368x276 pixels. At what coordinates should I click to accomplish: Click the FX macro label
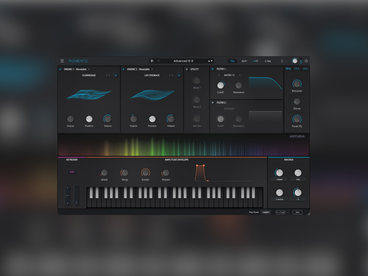click(x=298, y=199)
